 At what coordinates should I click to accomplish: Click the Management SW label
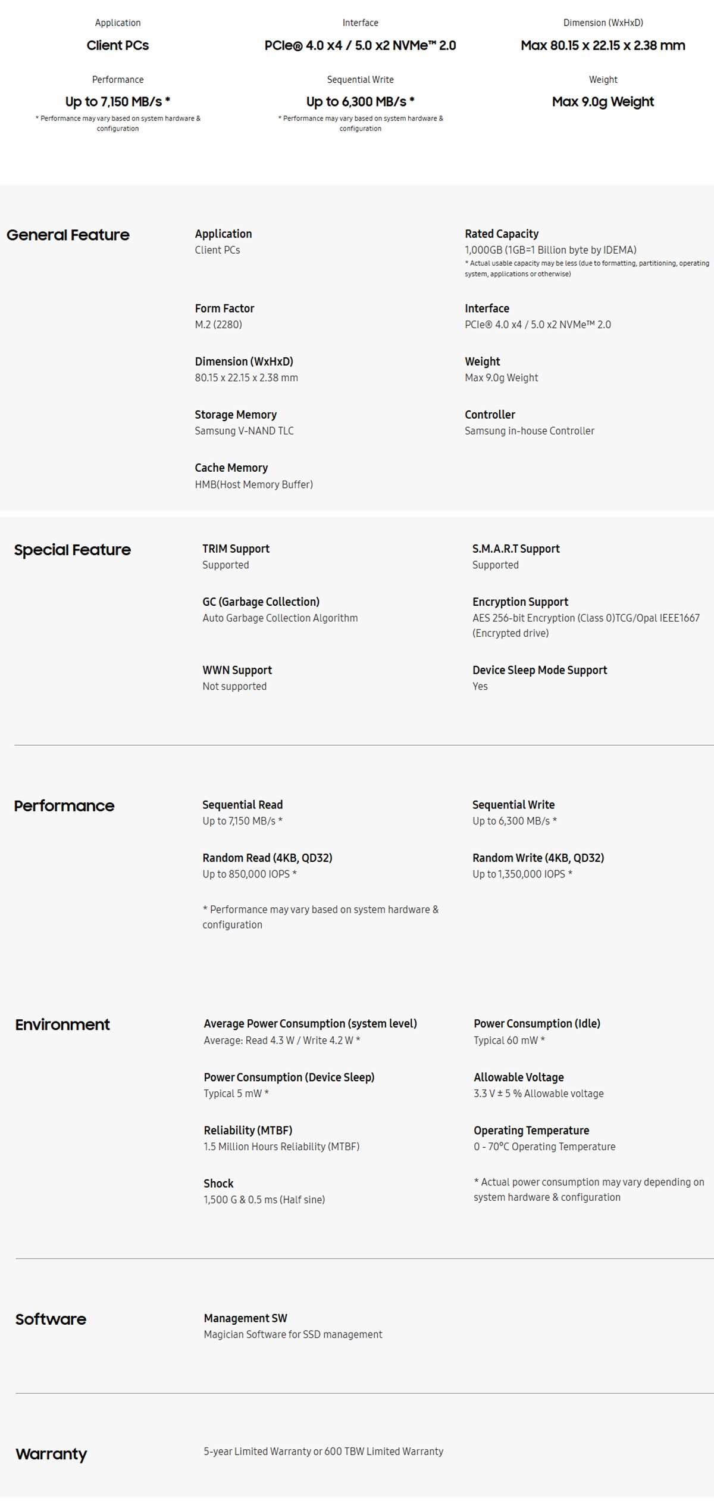pyautogui.click(x=245, y=1318)
